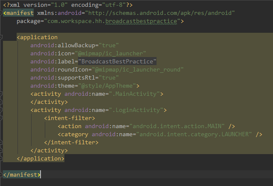This screenshot has width=273, height=186.
Task: Click the package attribute name
Action: 29,21
